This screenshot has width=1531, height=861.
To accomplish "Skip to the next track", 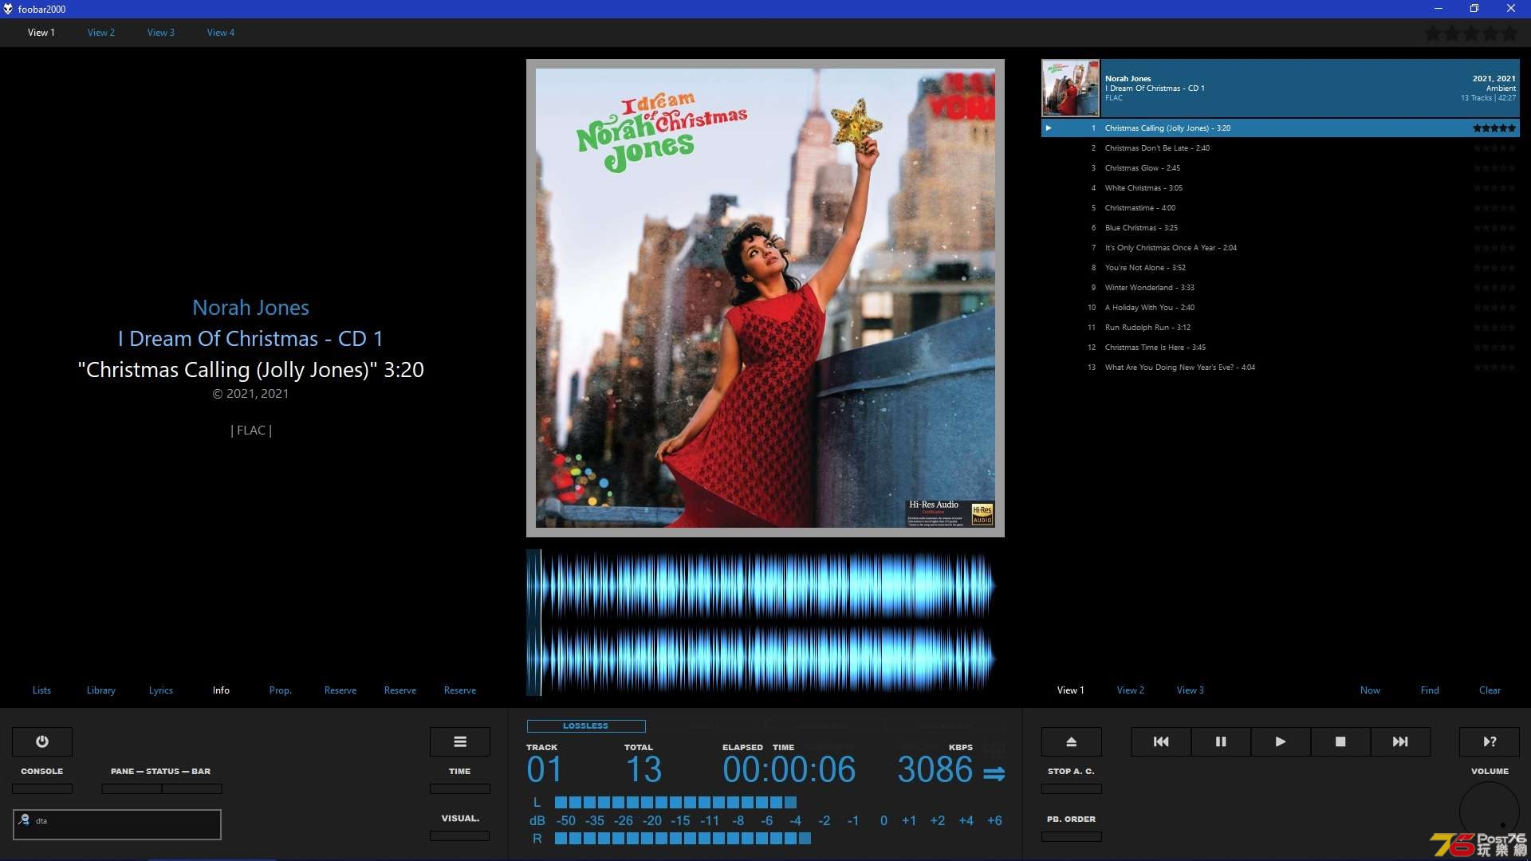I will pyautogui.click(x=1400, y=741).
